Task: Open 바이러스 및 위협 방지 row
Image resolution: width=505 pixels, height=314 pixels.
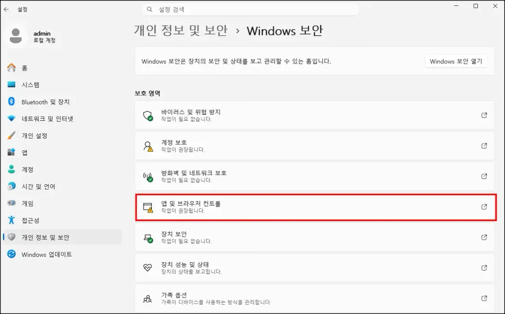Action: click(314, 115)
